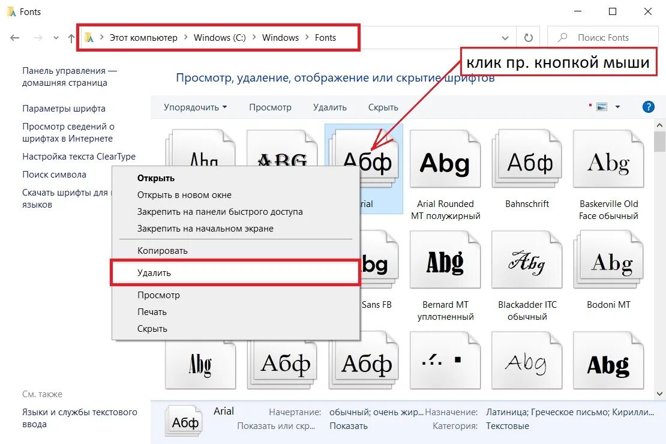Image resolution: width=666 pixels, height=444 pixels.
Task: Select the Baskerville Old Face font icon
Action: 608,158
